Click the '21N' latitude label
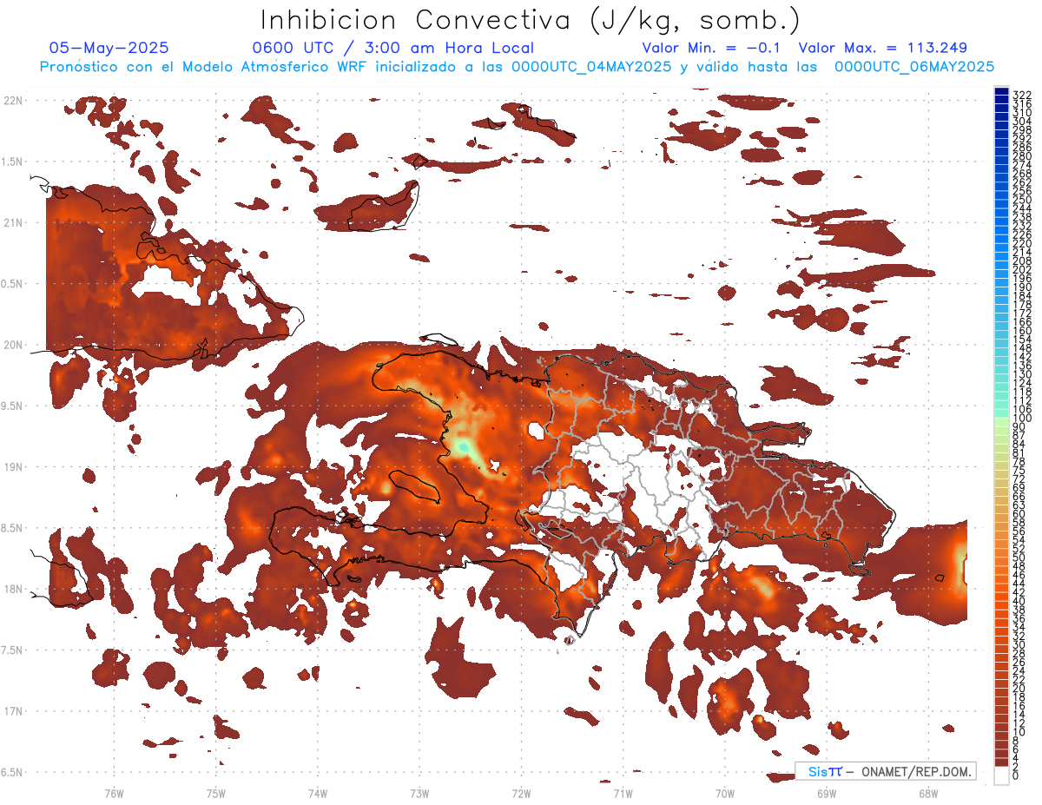The width and height of the screenshot is (1042, 805). [x=12, y=222]
